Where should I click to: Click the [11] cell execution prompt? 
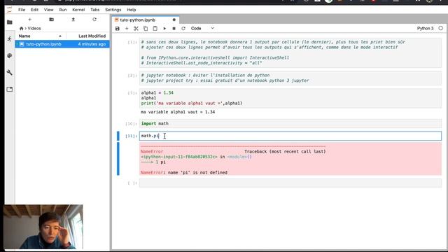132,136
